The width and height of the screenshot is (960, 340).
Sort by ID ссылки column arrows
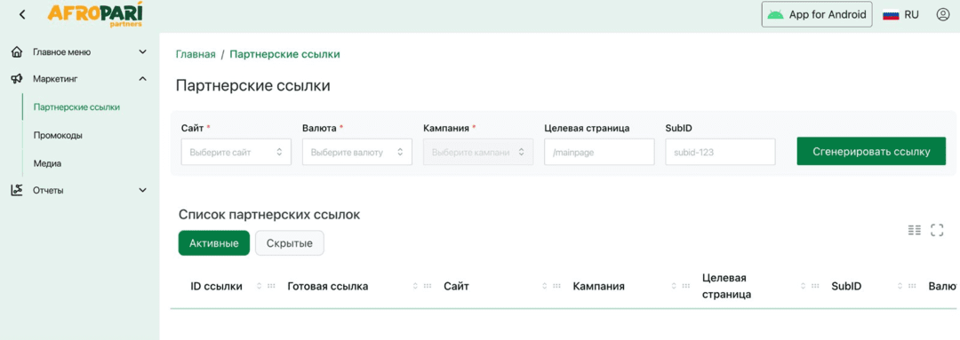(x=259, y=286)
